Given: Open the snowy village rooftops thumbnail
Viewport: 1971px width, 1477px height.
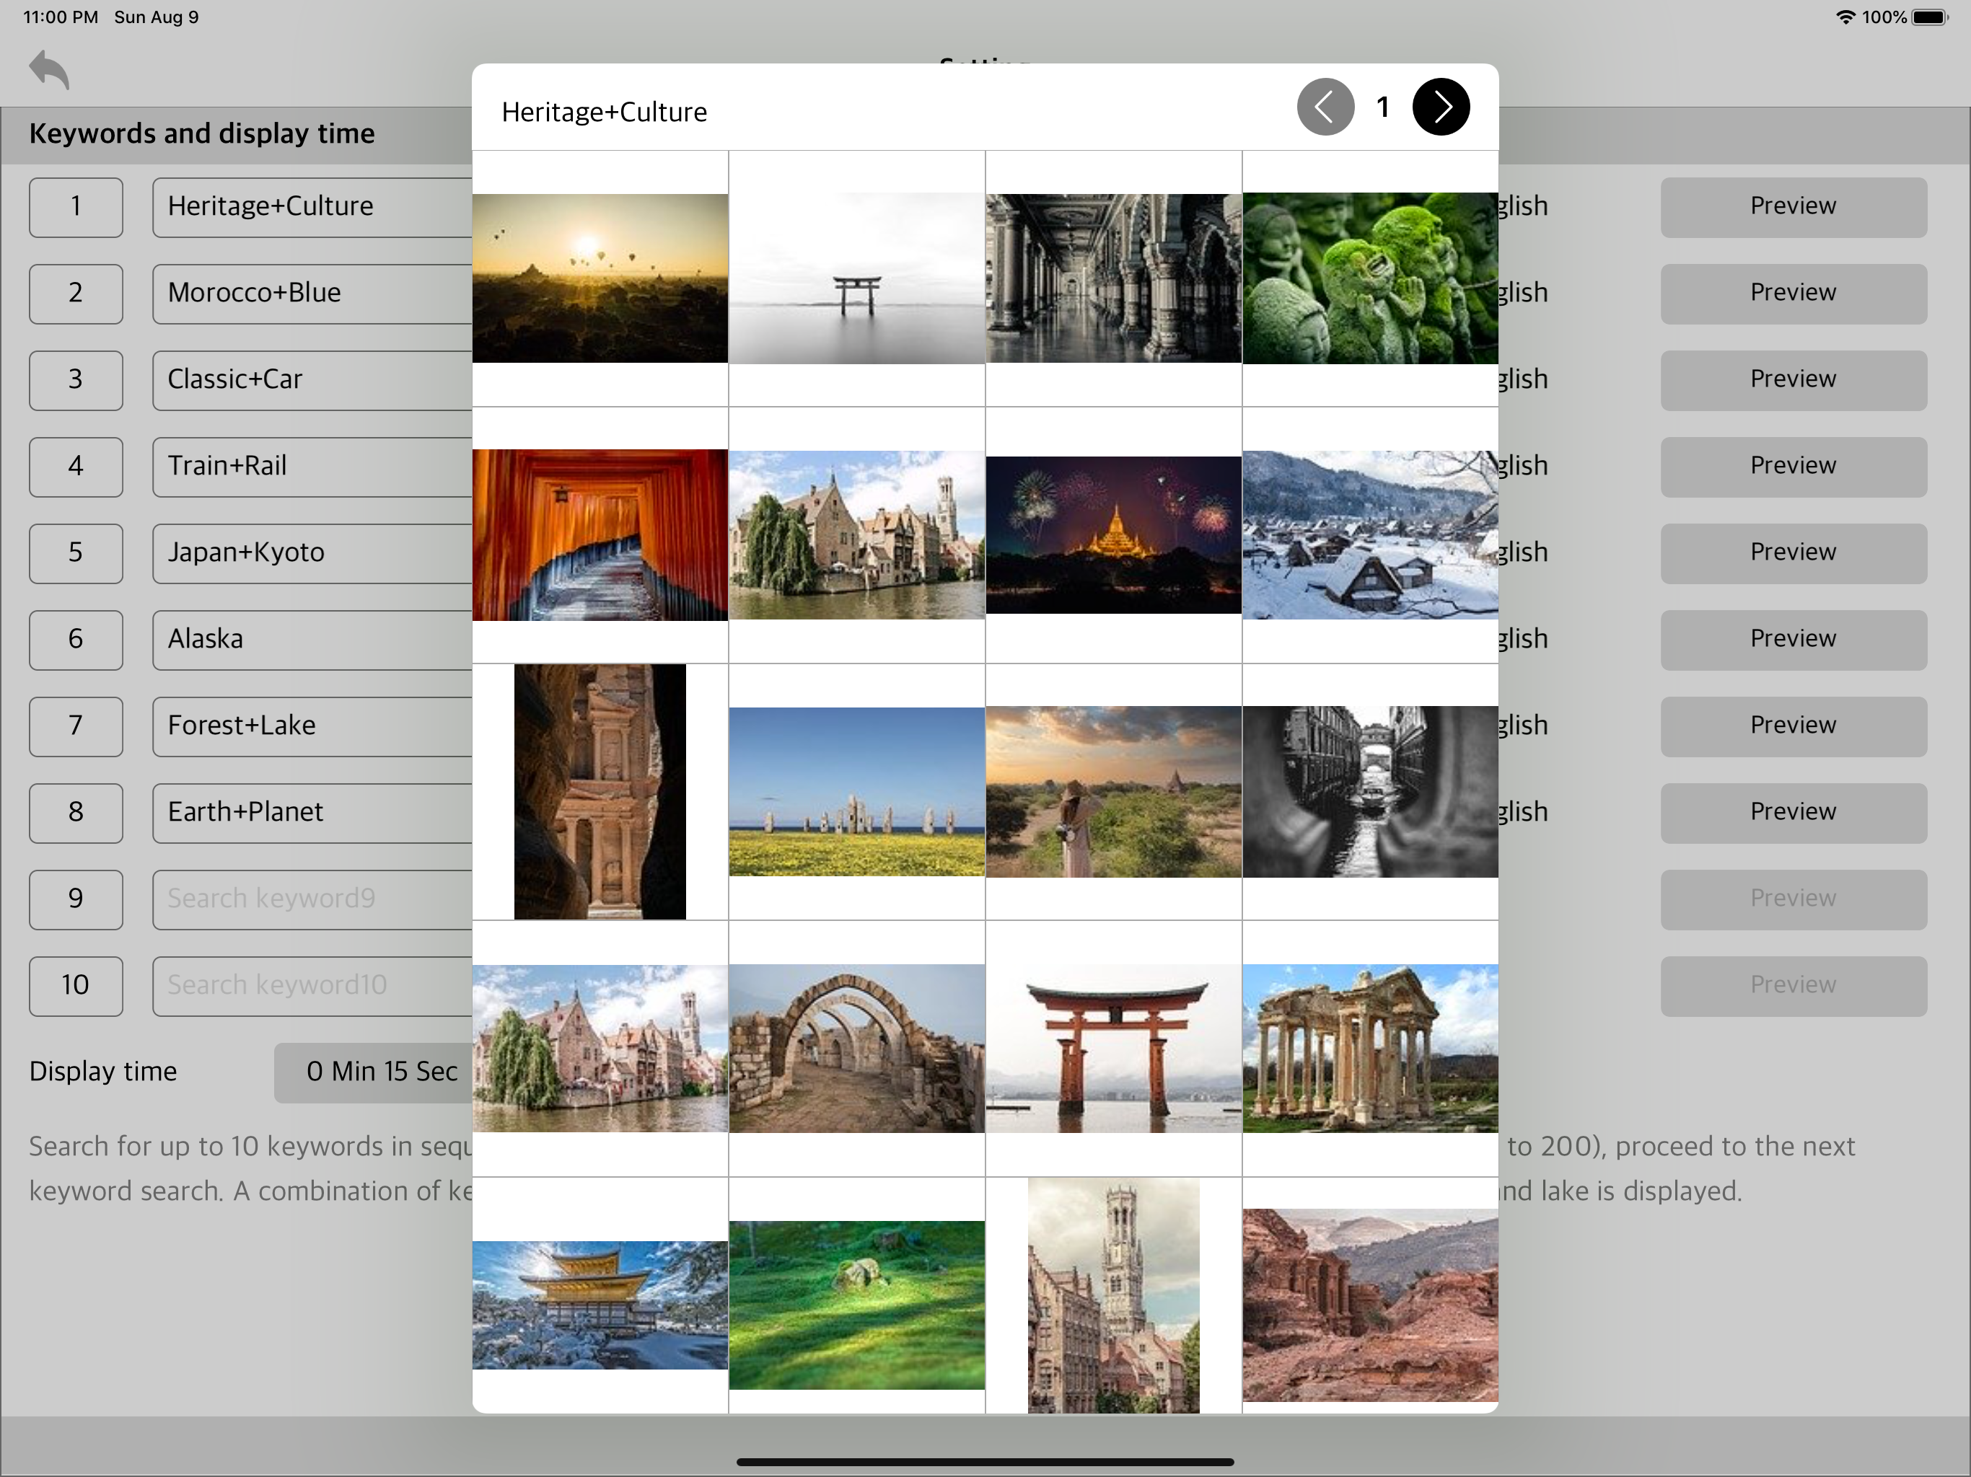Looking at the screenshot, I should coord(1369,534).
